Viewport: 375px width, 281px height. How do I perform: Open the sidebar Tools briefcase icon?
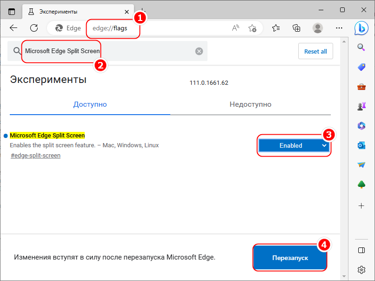(362, 87)
